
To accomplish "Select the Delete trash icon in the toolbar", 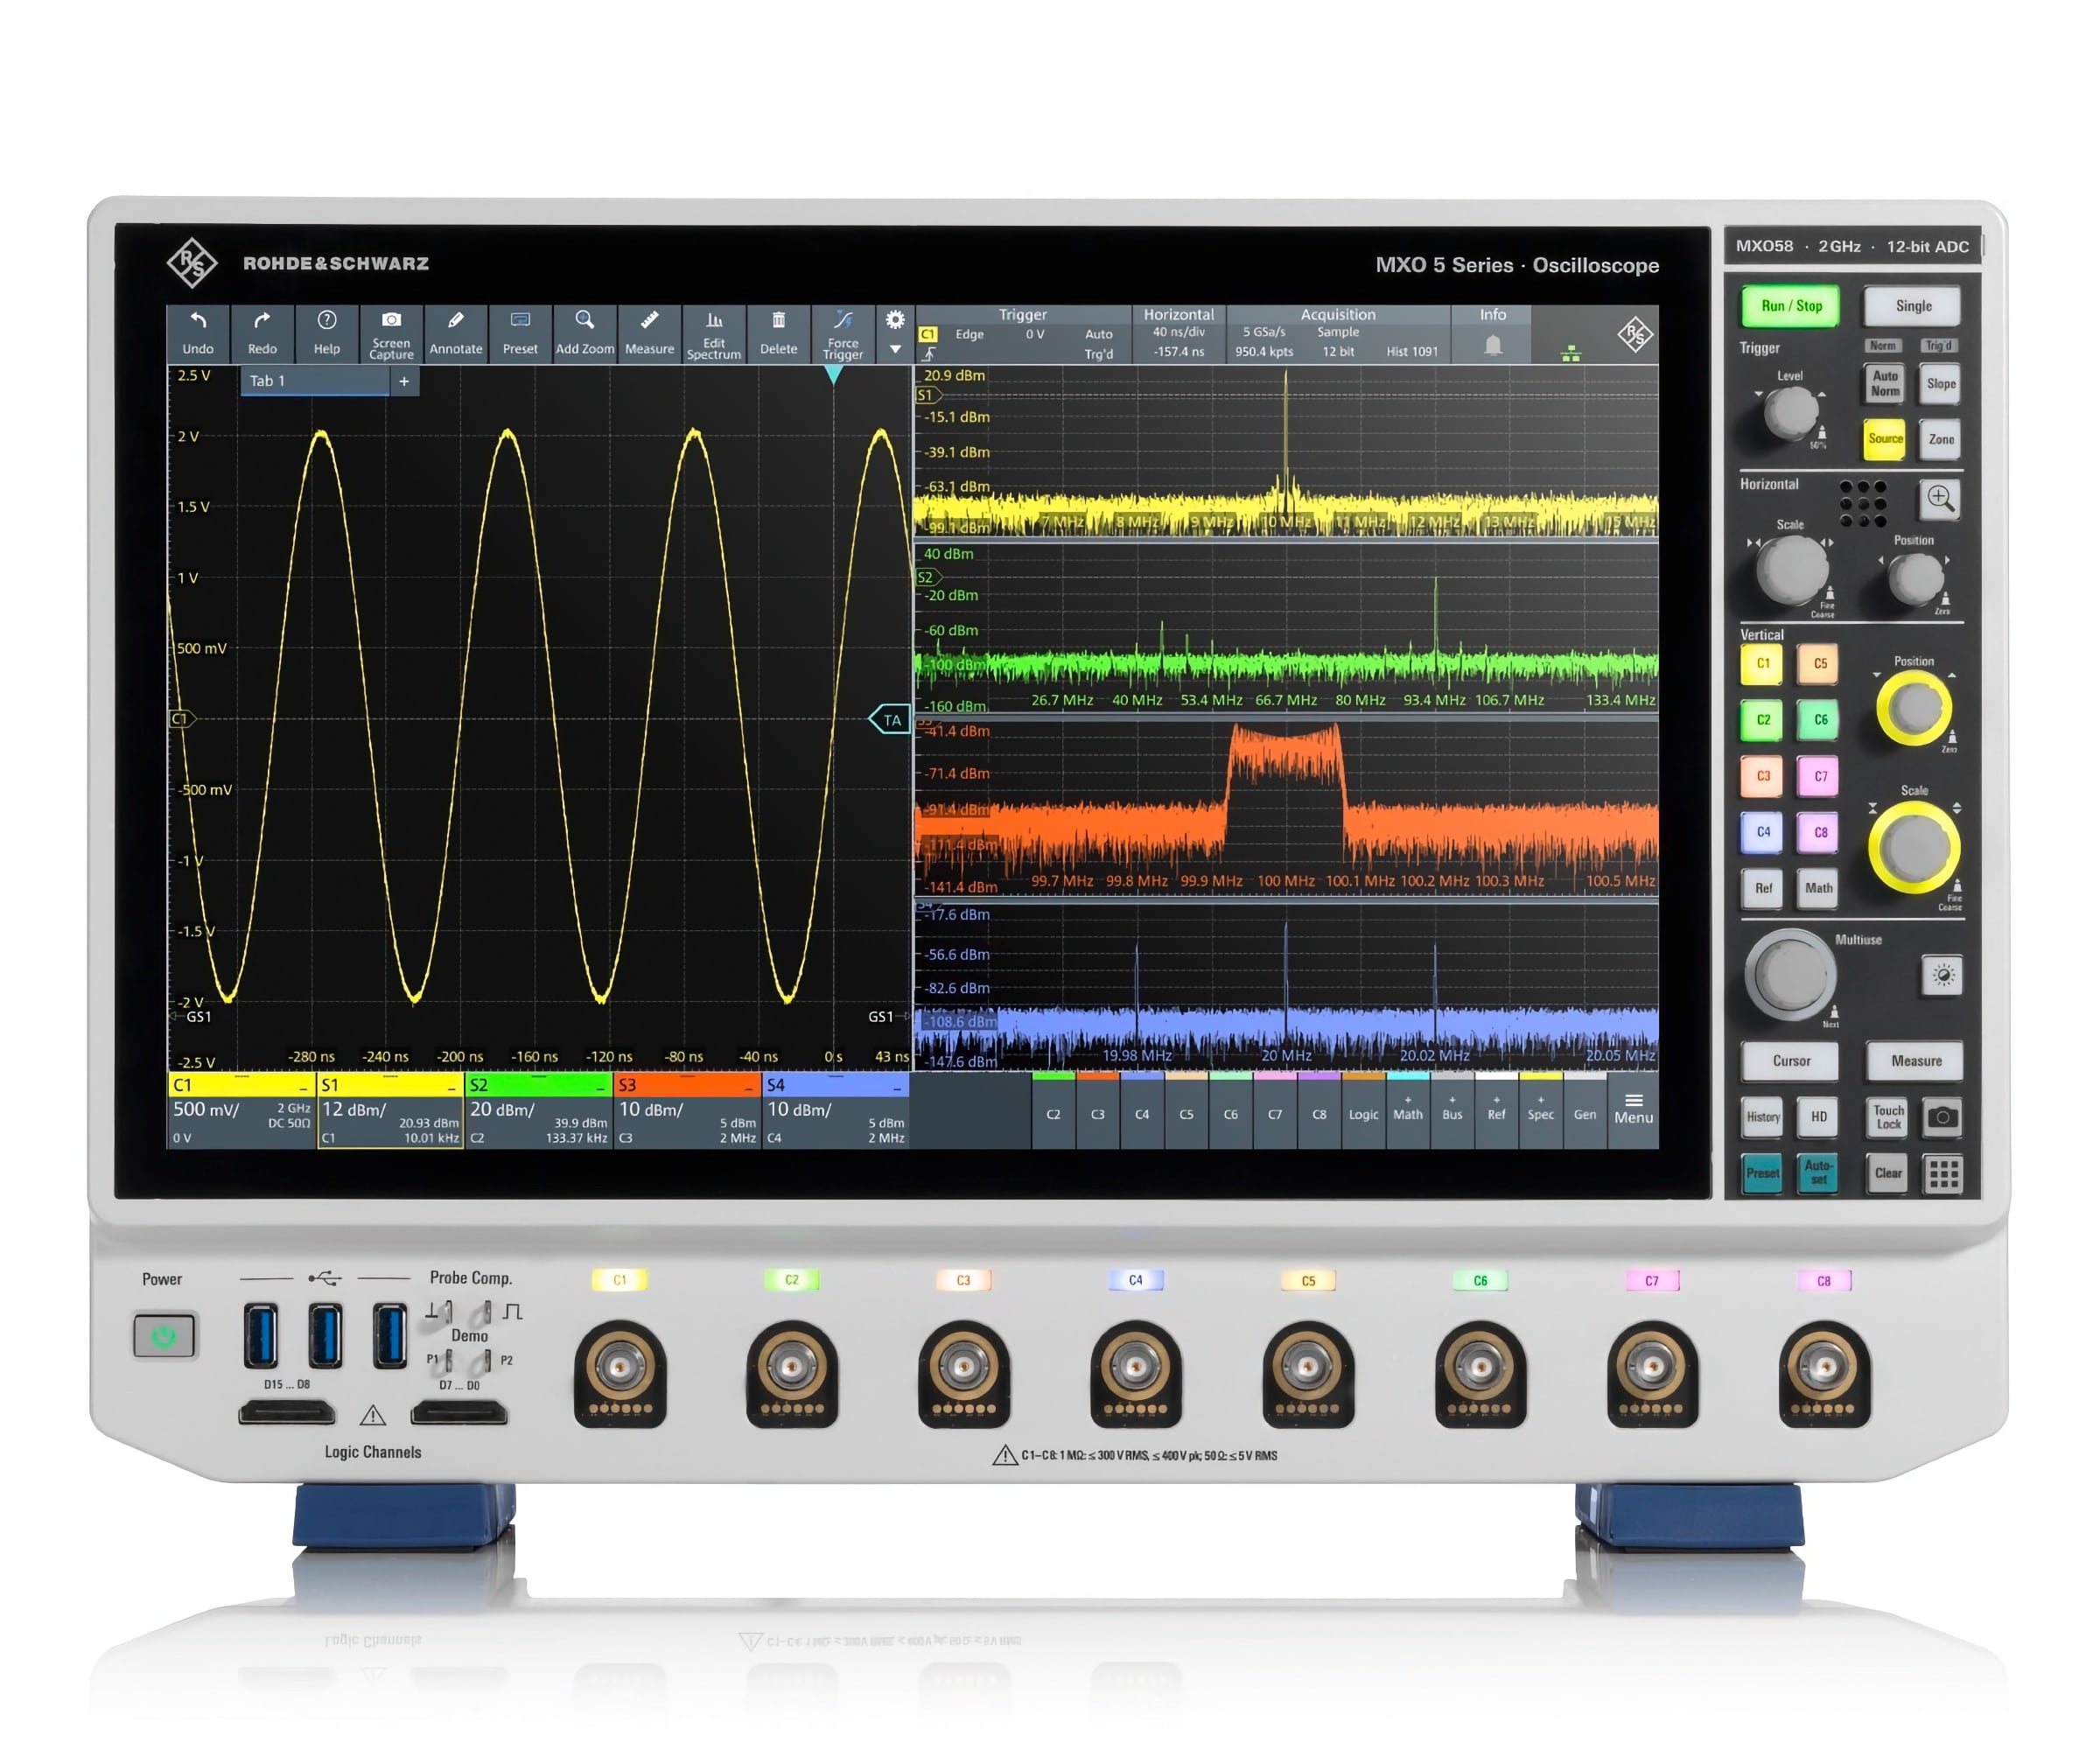I will pyautogui.click(x=778, y=333).
